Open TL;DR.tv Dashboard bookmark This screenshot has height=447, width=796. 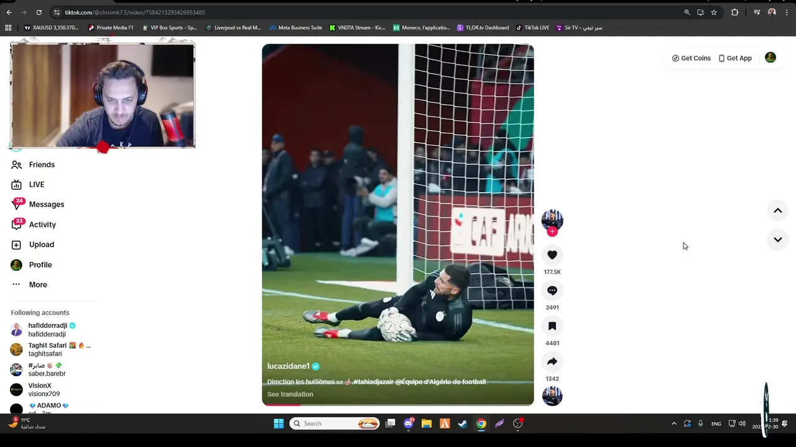click(483, 28)
